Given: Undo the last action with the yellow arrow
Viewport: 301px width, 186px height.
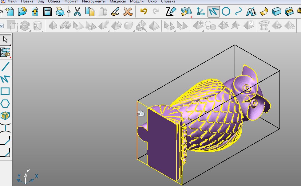Looking at the screenshot, I should tap(144, 11).
